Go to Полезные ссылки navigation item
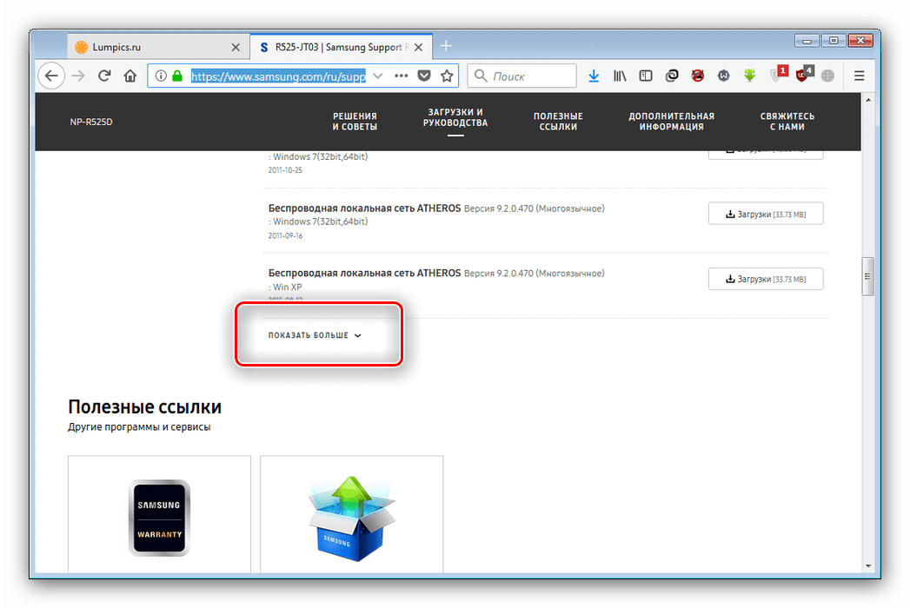 558,122
